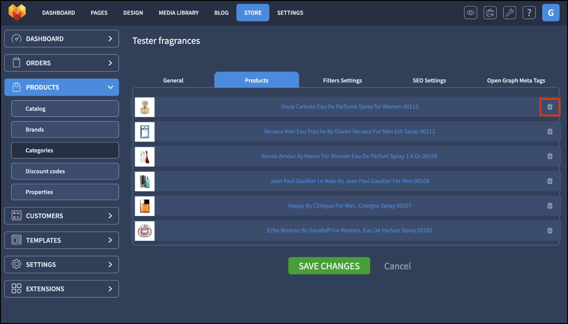The height and width of the screenshot is (324, 568).
Task: Delete Versace Man Eau Fraiche trash icon
Action: 550,131
